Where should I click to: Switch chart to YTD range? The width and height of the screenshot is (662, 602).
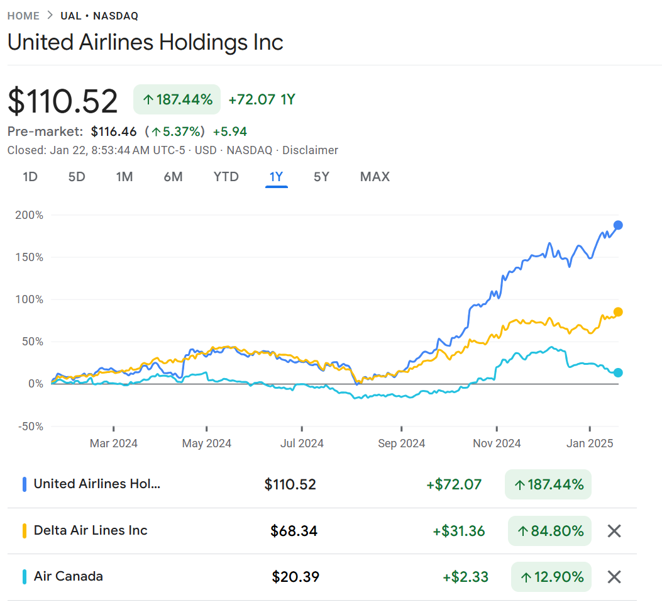point(226,177)
